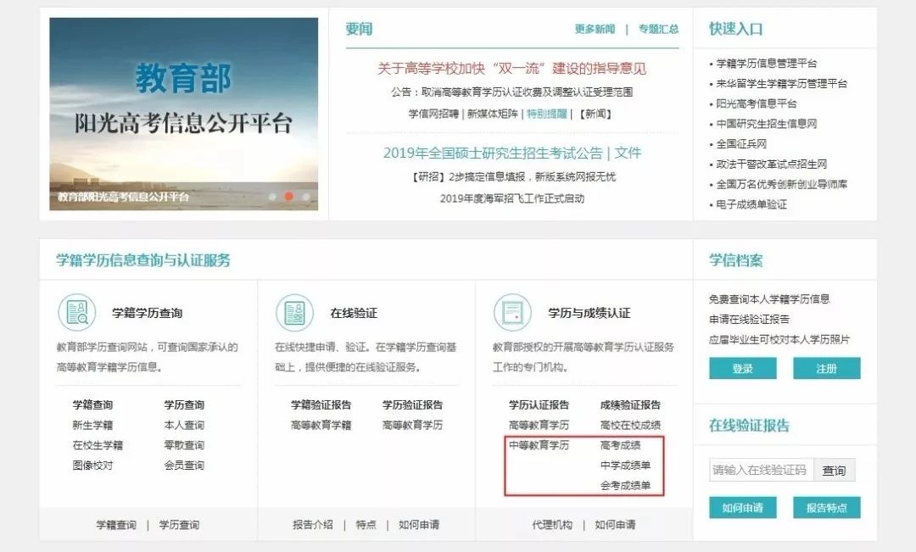Click 高等教育学历 under 学历认证报告
The height and width of the screenshot is (552, 916).
539,426
